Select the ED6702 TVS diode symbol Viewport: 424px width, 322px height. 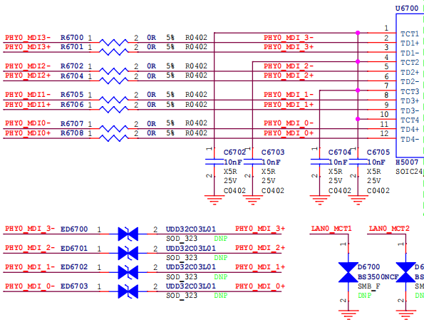tap(128, 272)
